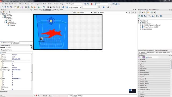Open the 32-bit Windows platform dropdown
This screenshot has height=97, width=172.
(81, 7)
